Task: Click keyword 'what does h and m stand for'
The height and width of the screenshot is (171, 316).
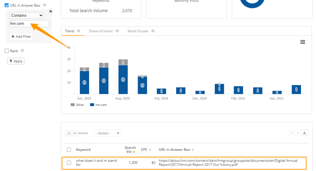Action: [96, 162]
